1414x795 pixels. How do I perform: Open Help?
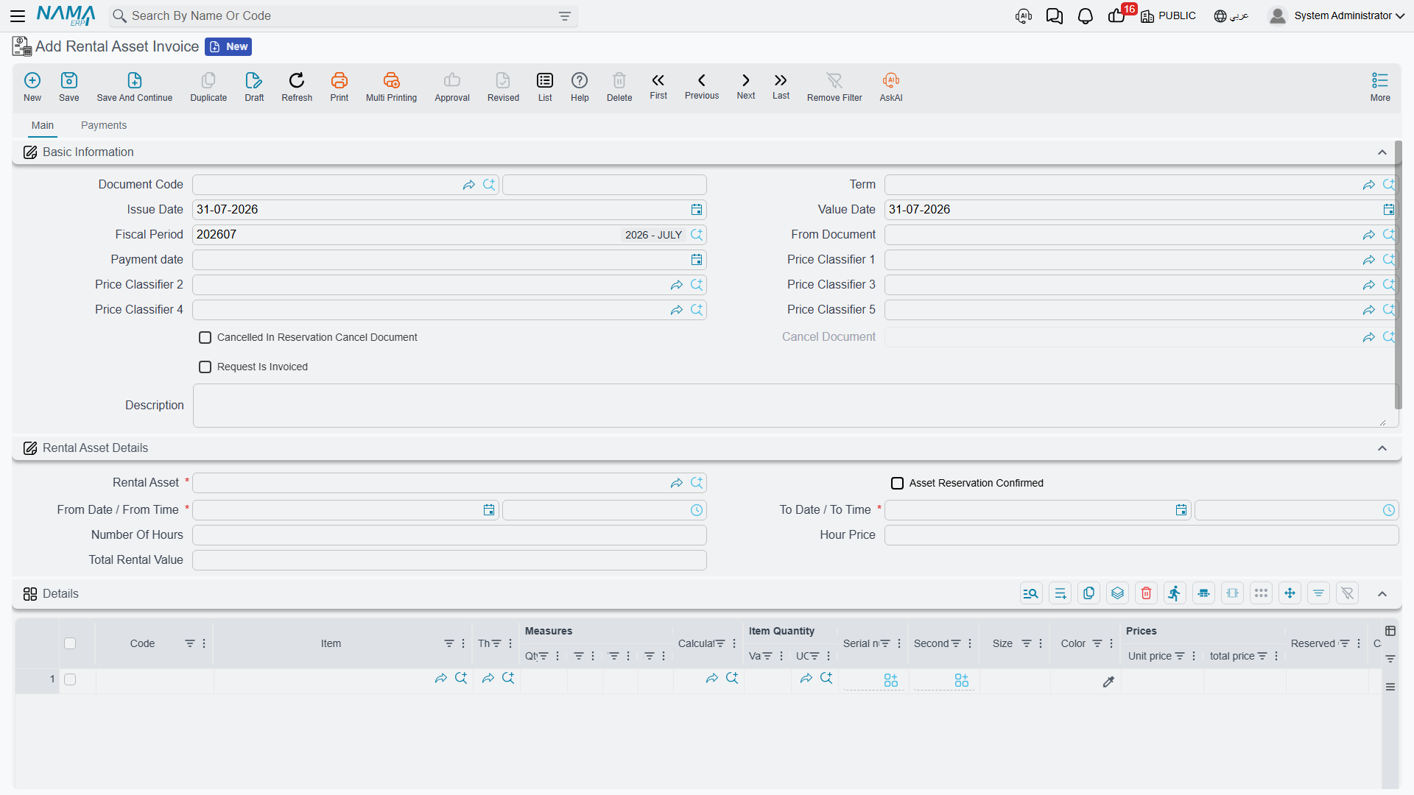click(580, 86)
